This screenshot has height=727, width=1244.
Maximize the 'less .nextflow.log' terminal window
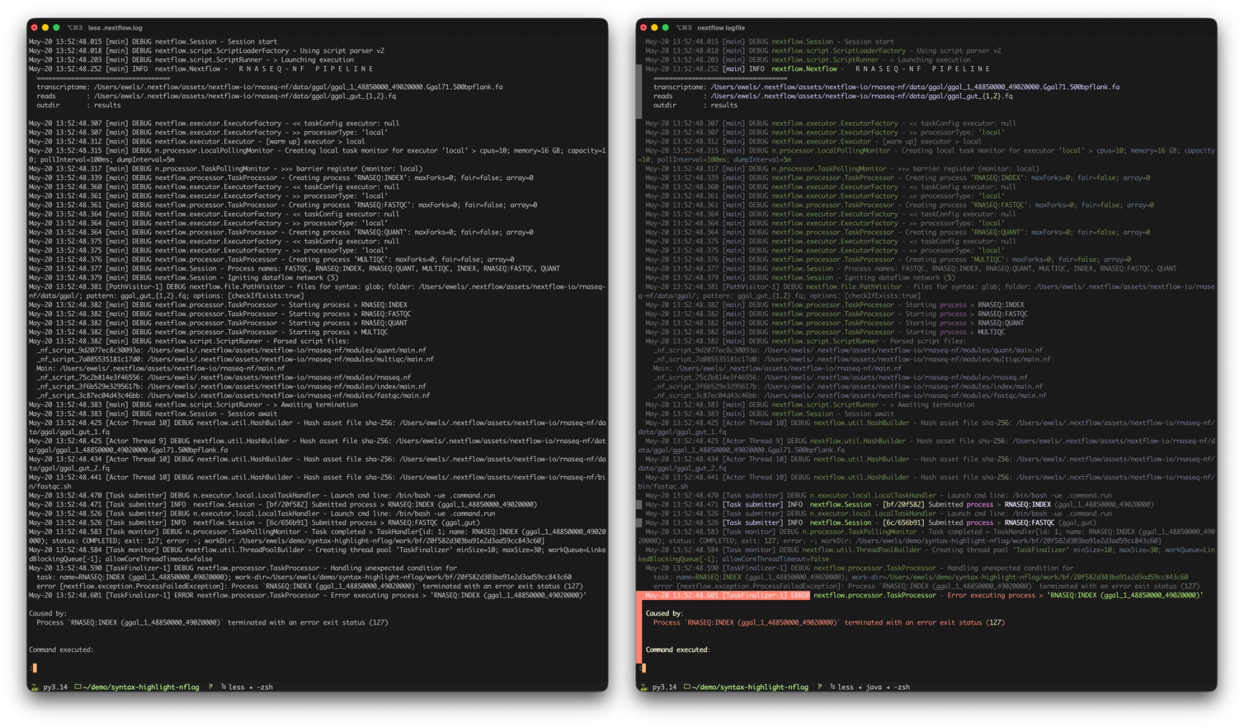click(x=56, y=28)
